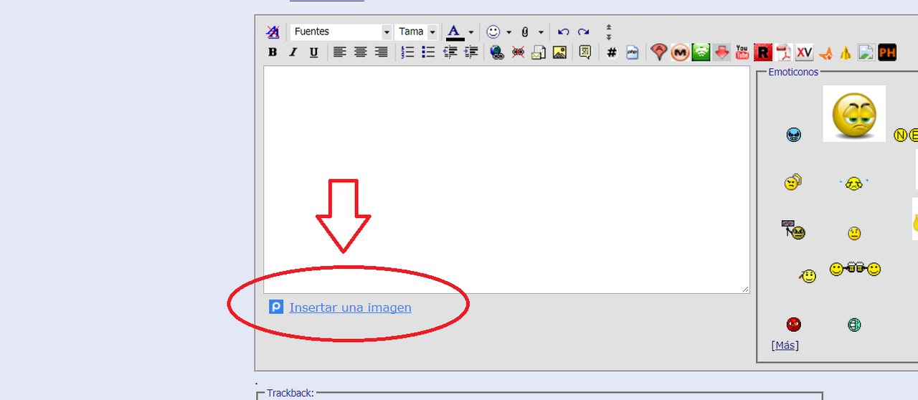Toggle bold formatting
The width and height of the screenshot is (918, 400).
273,52
